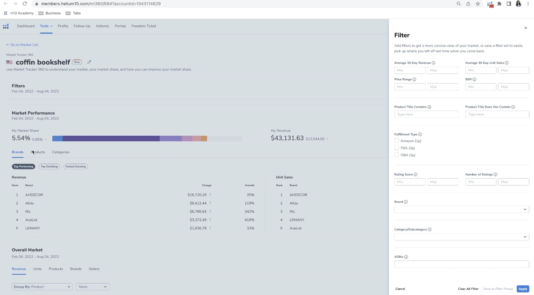This screenshot has width=534, height=295.
Task: Click the Helium 10 logo icon
Action: coord(6,26)
